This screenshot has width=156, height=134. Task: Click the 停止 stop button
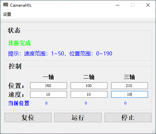pyautogui.click(x=128, y=118)
